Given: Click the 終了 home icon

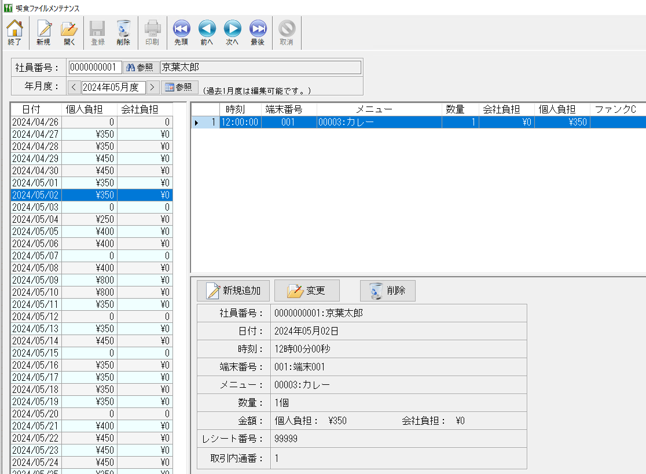Looking at the screenshot, I should point(14,32).
